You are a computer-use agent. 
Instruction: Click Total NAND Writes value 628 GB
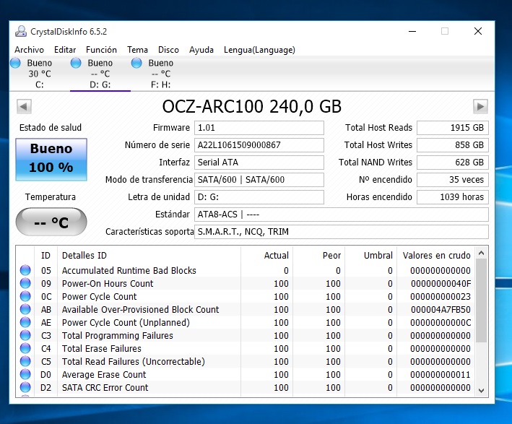pyautogui.click(x=453, y=163)
